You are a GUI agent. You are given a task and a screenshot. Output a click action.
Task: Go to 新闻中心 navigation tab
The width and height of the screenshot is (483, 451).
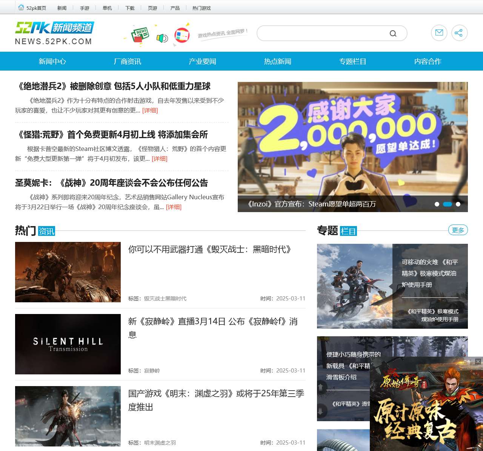tap(52, 61)
